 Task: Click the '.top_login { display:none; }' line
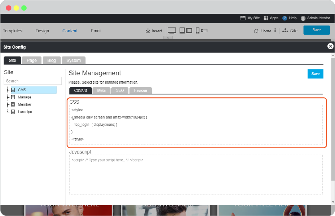(x=95, y=125)
